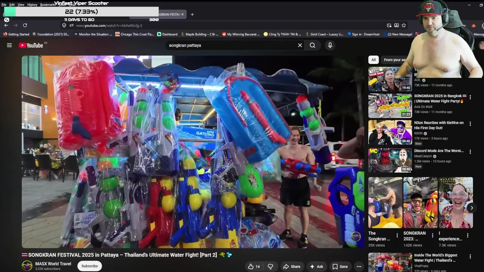Select the All filter chip
484x272 pixels.
tap(374, 60)
